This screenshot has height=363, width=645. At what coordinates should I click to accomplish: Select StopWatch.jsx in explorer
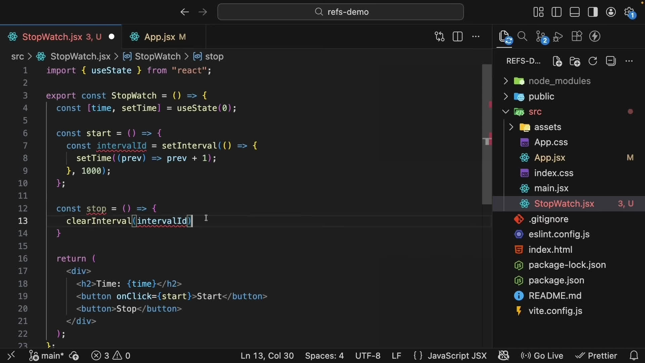tap(569, 204)
